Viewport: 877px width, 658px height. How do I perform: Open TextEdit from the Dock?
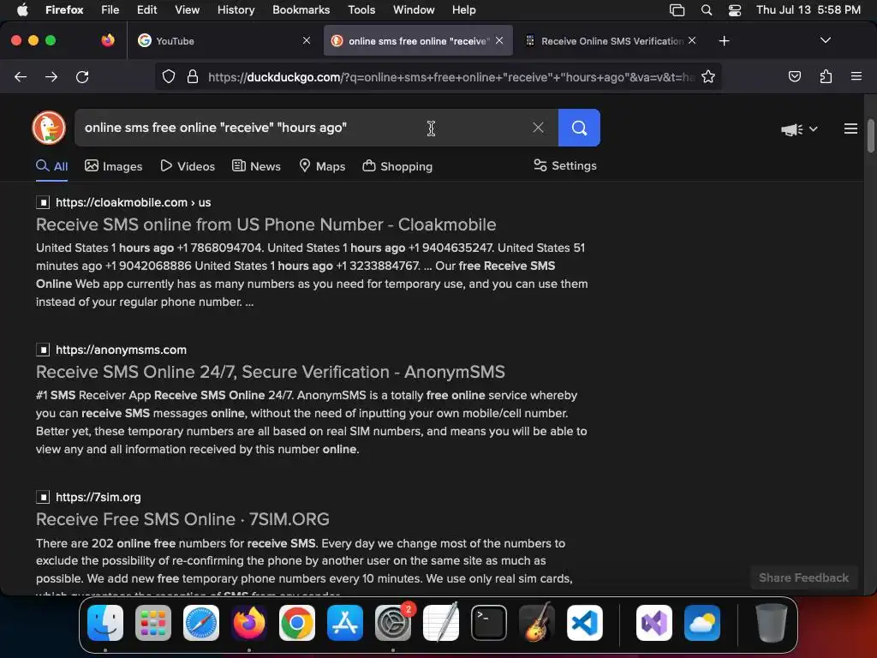(441, 623)
